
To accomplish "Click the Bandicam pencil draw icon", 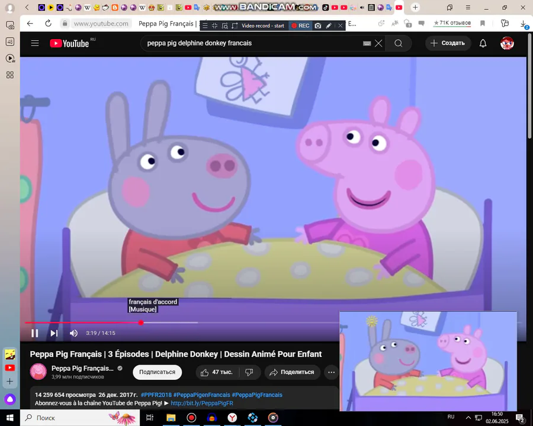I will tap(328, 25).
